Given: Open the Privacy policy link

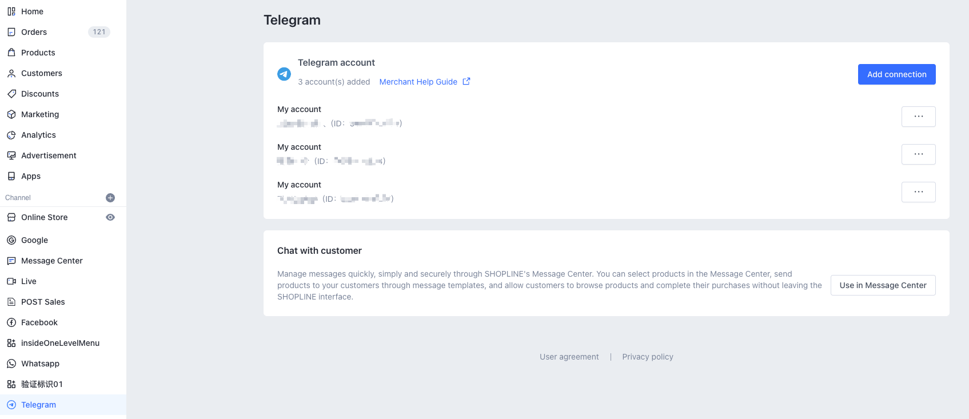Looking at the screenshot, I should click(x=648, y=357).
